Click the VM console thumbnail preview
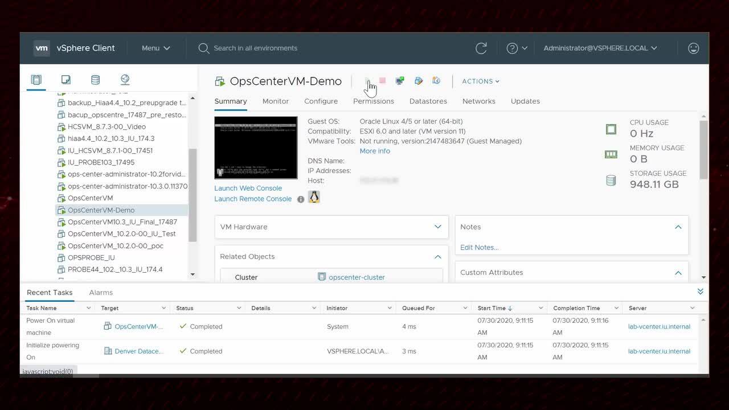Screen dimensions: 729x410 tap(256, 148)
